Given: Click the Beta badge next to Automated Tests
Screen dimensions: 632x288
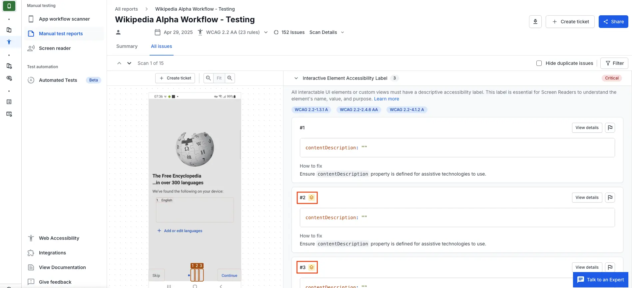Looking at the screenshot, I should [94, 80].
